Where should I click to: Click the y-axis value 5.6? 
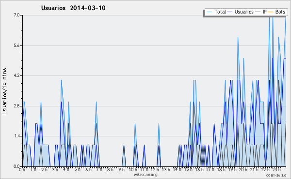16,45
